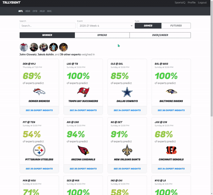
Task: Click the New Orleans Saints team name
Action: pyautogui.click(x=127, y=160)
